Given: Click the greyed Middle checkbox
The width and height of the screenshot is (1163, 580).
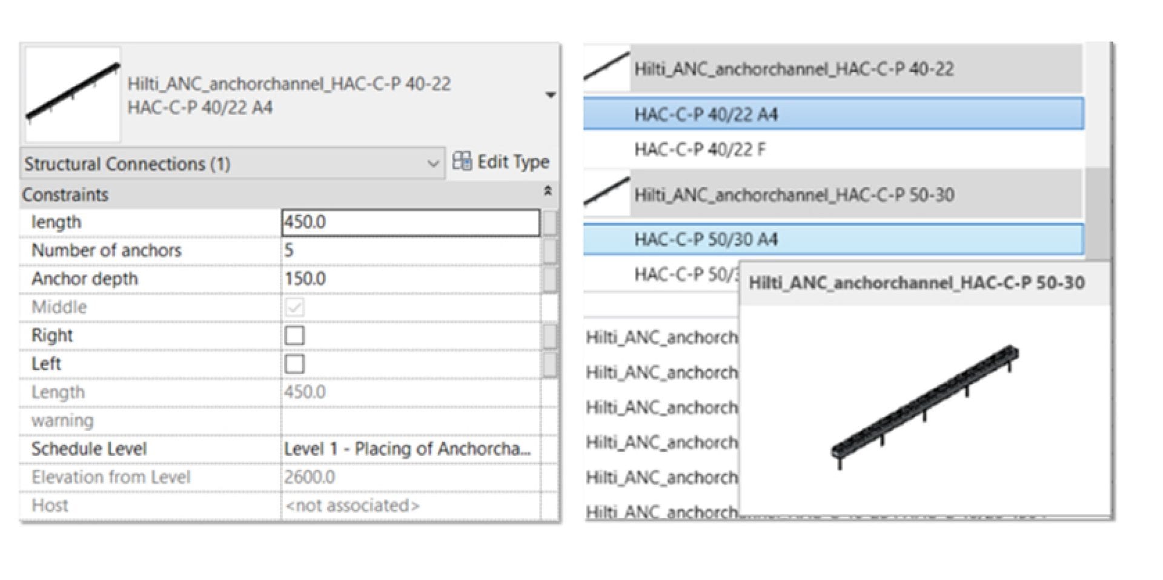Looking at the screenshot, I should coord(295,308).
